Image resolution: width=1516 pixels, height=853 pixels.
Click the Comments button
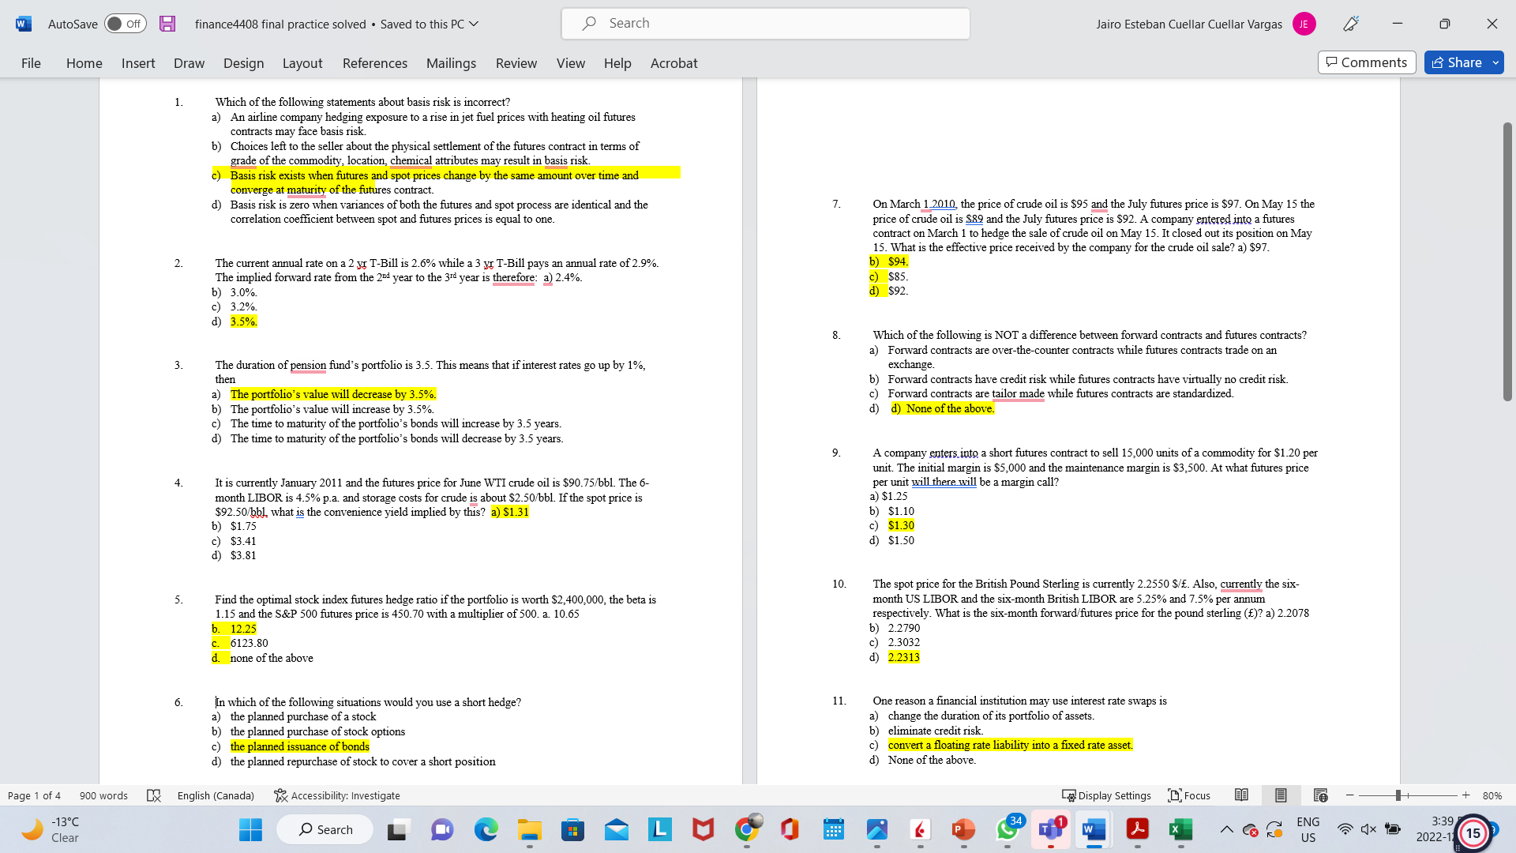click(1366, 62)
